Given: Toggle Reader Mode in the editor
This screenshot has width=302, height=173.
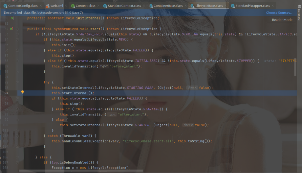Looking at the screenshot, I should point(282,20).
